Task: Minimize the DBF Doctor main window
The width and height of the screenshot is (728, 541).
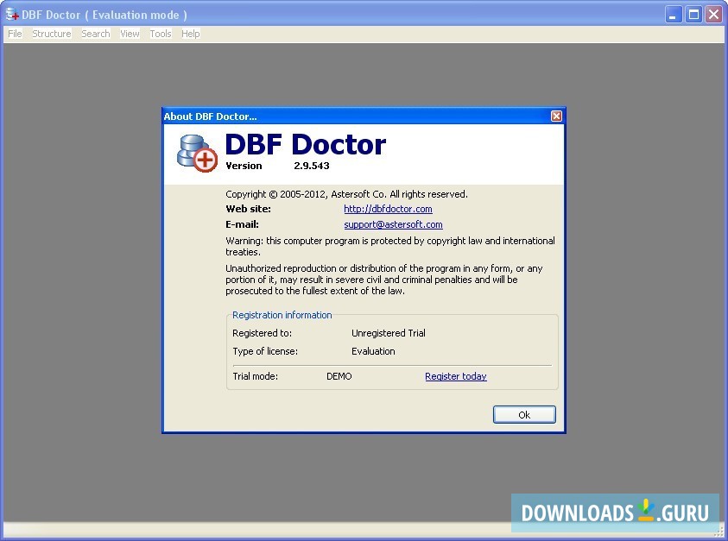Action: point(672,14)
